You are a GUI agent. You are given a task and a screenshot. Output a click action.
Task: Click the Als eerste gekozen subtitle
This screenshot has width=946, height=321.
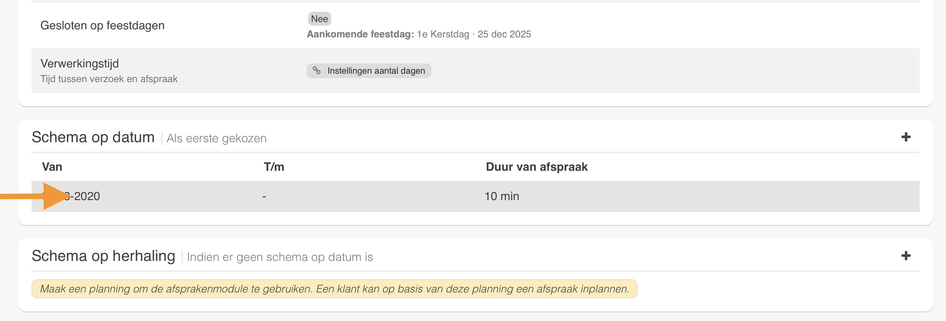tap(217, 139)
